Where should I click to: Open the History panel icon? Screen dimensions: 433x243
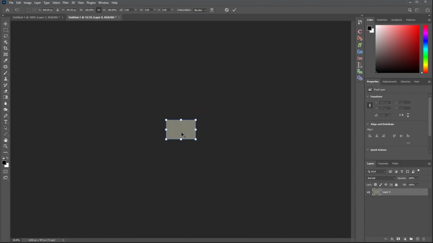click(x=360, y=22)
